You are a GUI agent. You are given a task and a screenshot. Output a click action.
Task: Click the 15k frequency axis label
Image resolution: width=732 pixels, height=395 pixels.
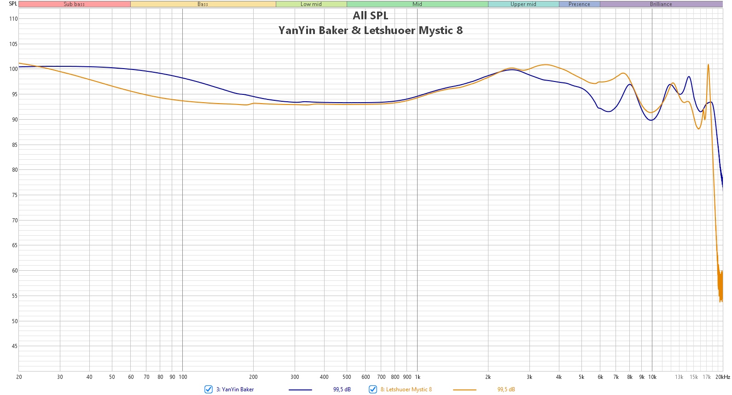[694, 377]
